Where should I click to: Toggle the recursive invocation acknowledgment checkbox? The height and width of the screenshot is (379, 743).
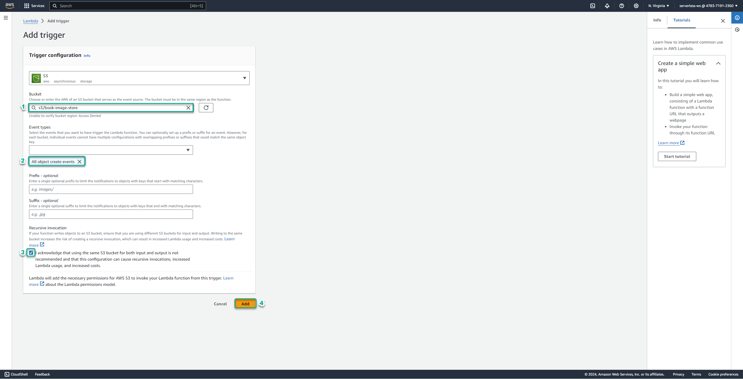[x=31, y=252]
